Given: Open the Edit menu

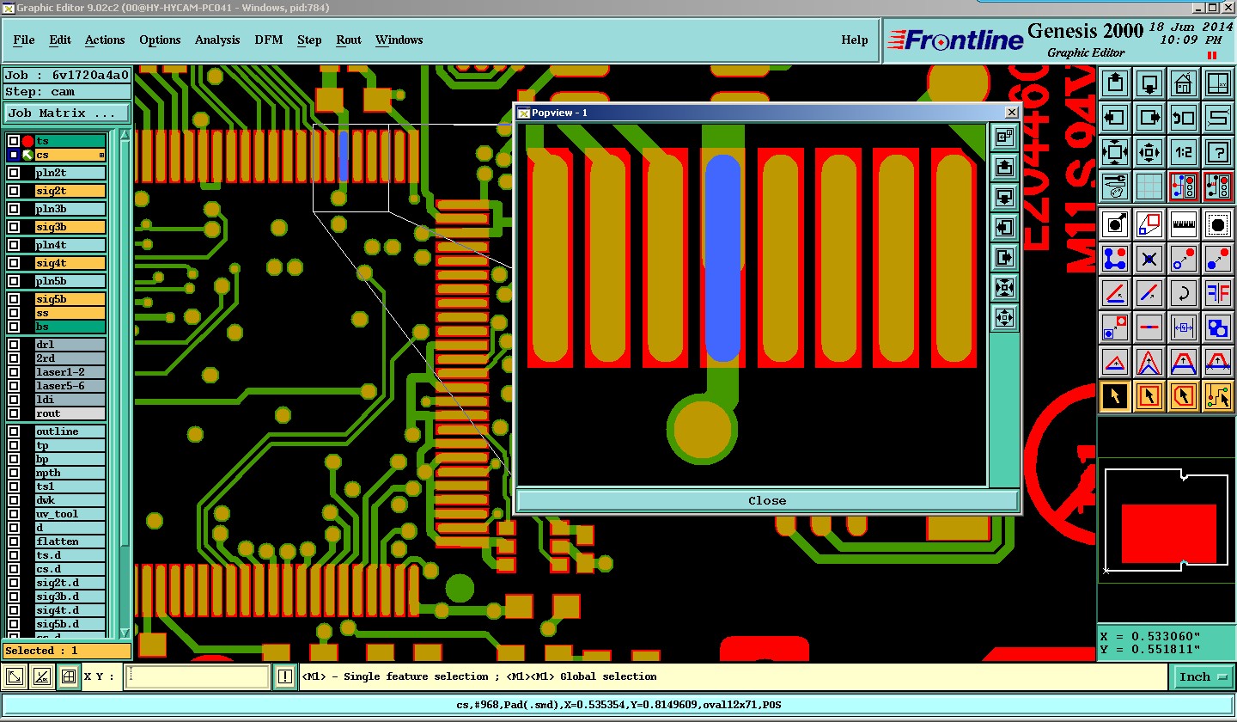Looking at the screenshot, I should tap(60, 40).
